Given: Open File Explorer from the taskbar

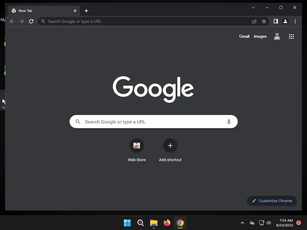Looking at the screenshot, I should coord(154,223).
